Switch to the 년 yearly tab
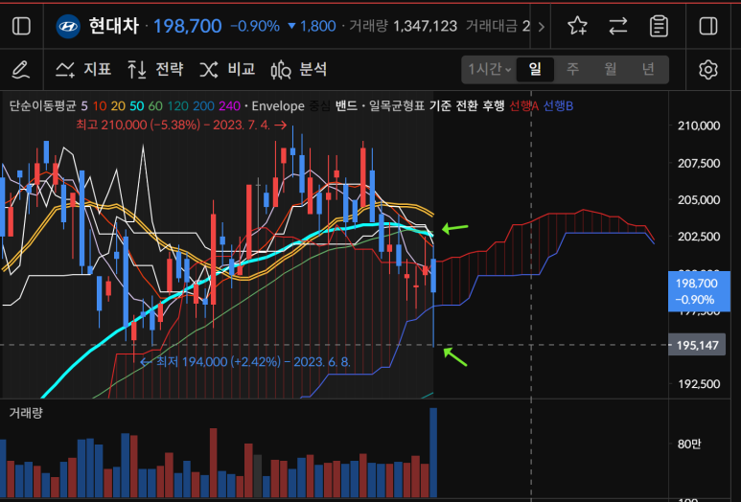Screen dimensions: 741x502 [x=648, y=69]
